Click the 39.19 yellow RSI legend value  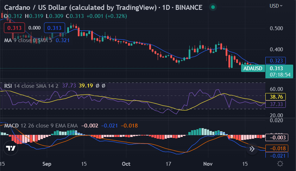86,86
